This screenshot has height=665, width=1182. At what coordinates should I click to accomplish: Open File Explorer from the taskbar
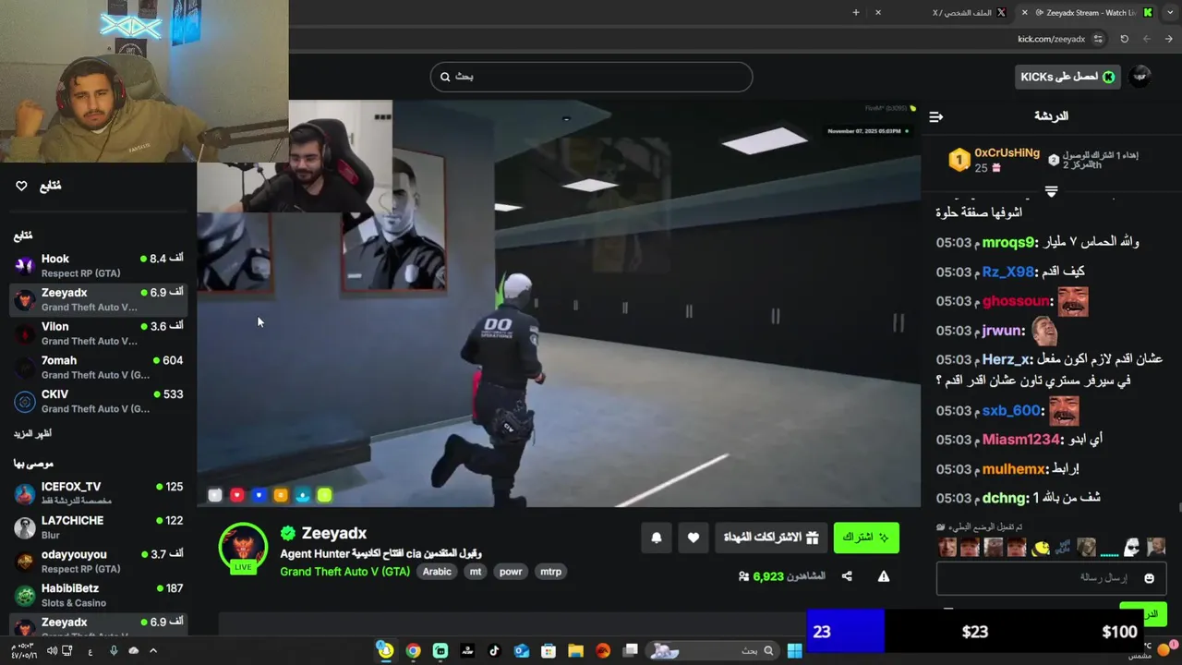point(575,650)
